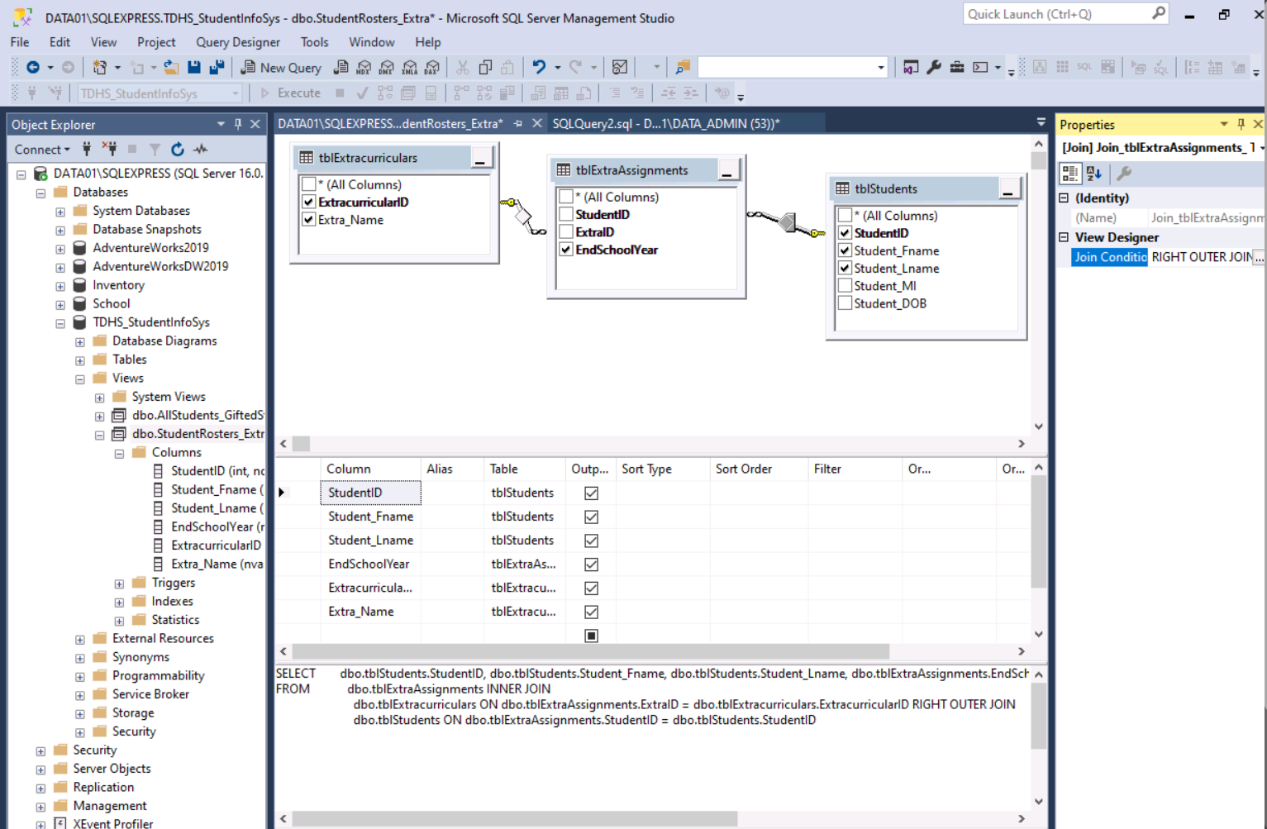
Task: Open a new DAX query icon
Action: (432, 68)
